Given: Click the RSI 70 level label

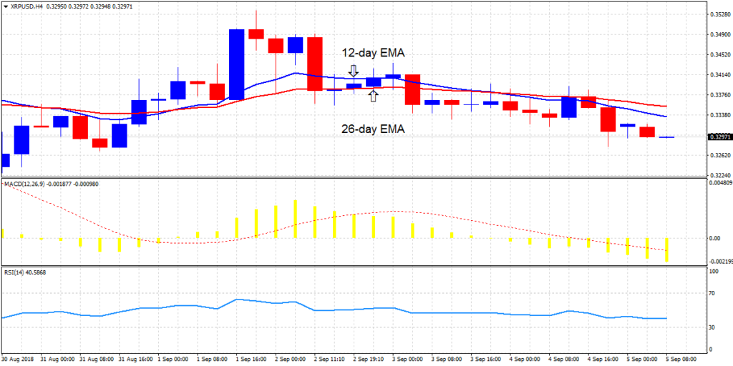Looking at the screenshot, I should [x=712, y=293].
